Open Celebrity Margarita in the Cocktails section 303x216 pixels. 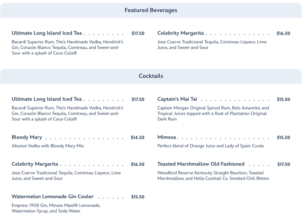[x=35, y=164]
